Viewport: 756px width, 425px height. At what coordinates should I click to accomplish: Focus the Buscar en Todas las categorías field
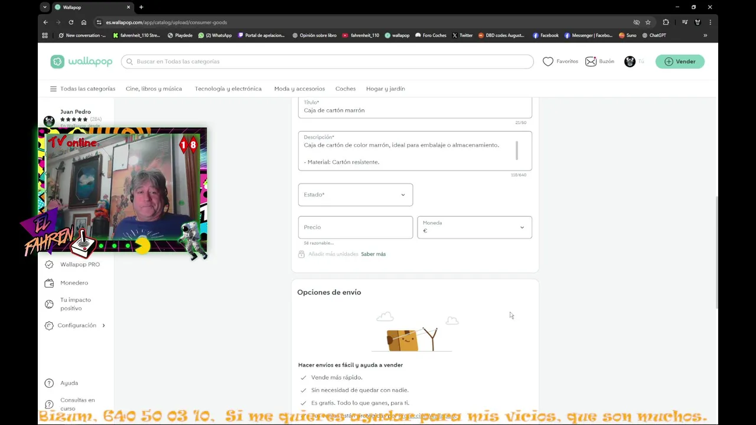[328, 61]
